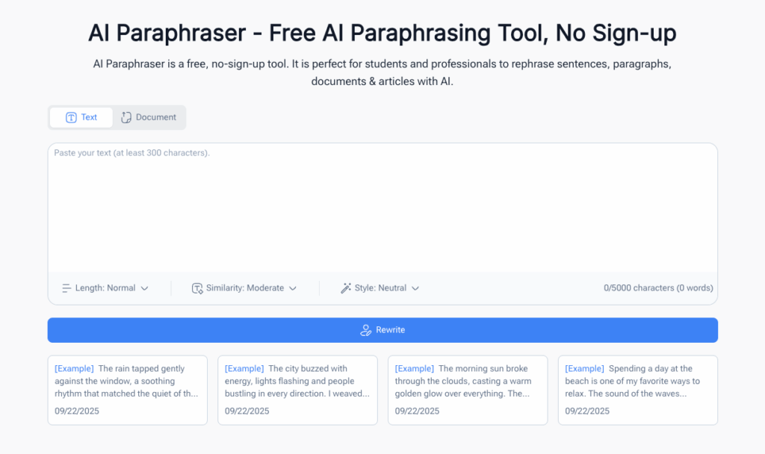The height and width of the screenshot is (454, 765).
Task: Expand the chevron next to Style: Neutral
Action: point(416,287)
